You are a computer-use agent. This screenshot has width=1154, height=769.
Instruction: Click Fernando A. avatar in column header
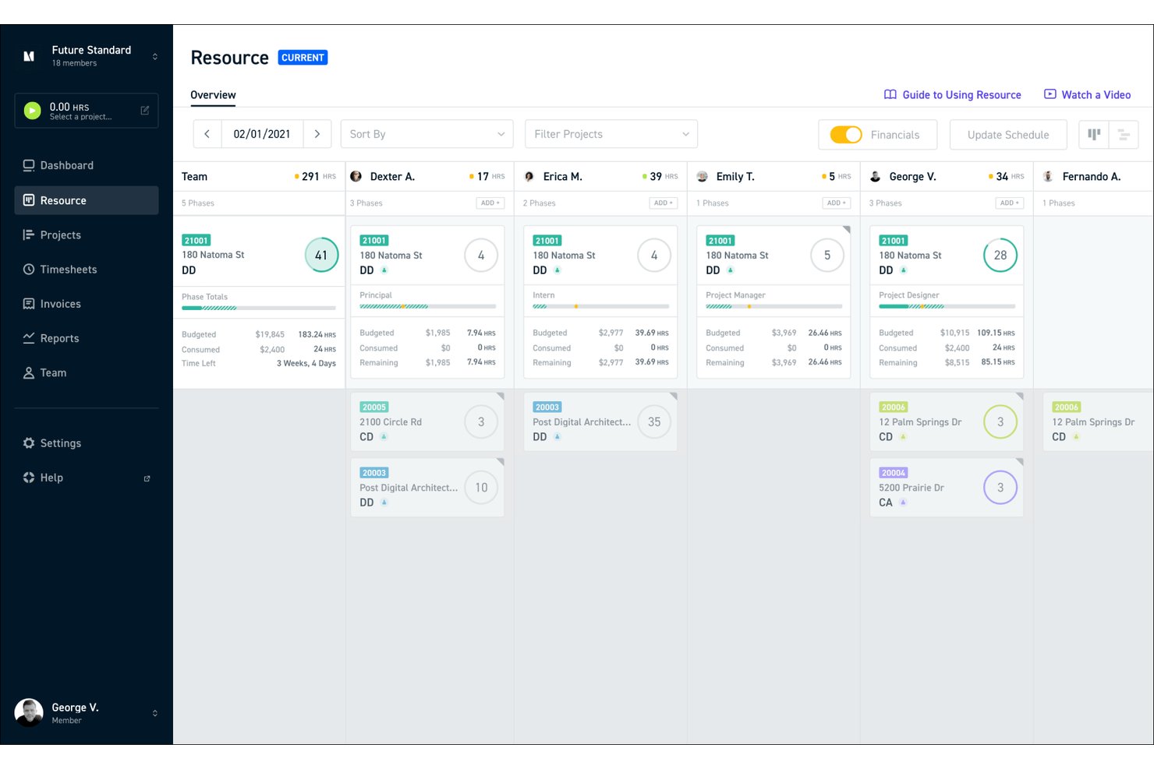point(1049,176)
